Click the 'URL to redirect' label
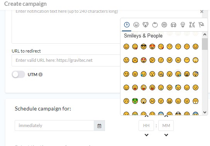The width and height of the screenshot is (210, 146). click(x=26, y=51)
